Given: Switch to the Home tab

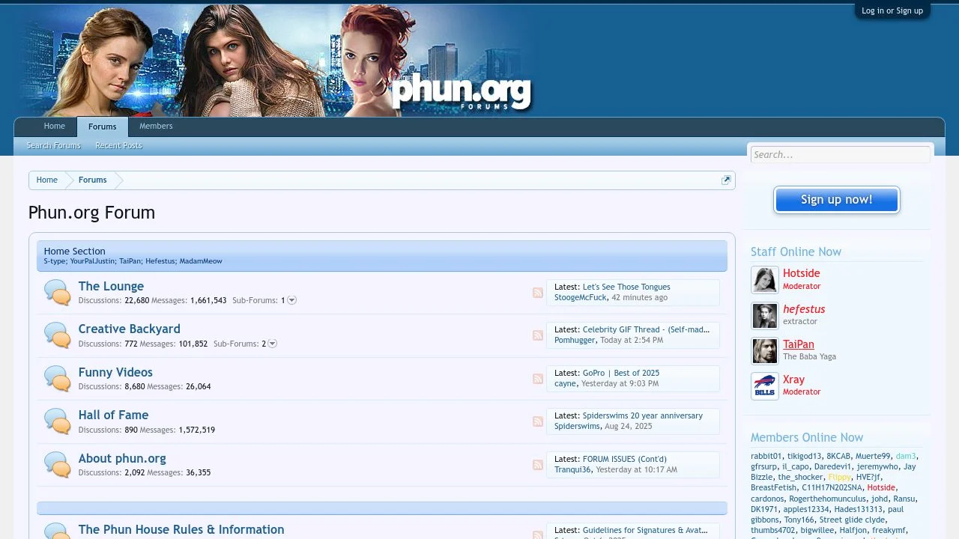Looking at the screenshot, I should click(54, 126).
